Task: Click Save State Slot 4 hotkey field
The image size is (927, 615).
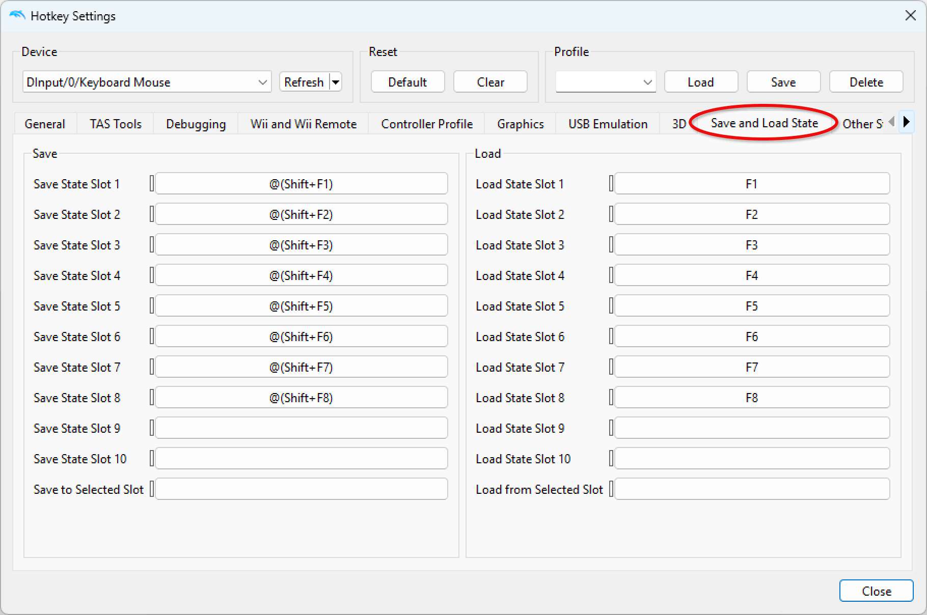Action: 302,275
